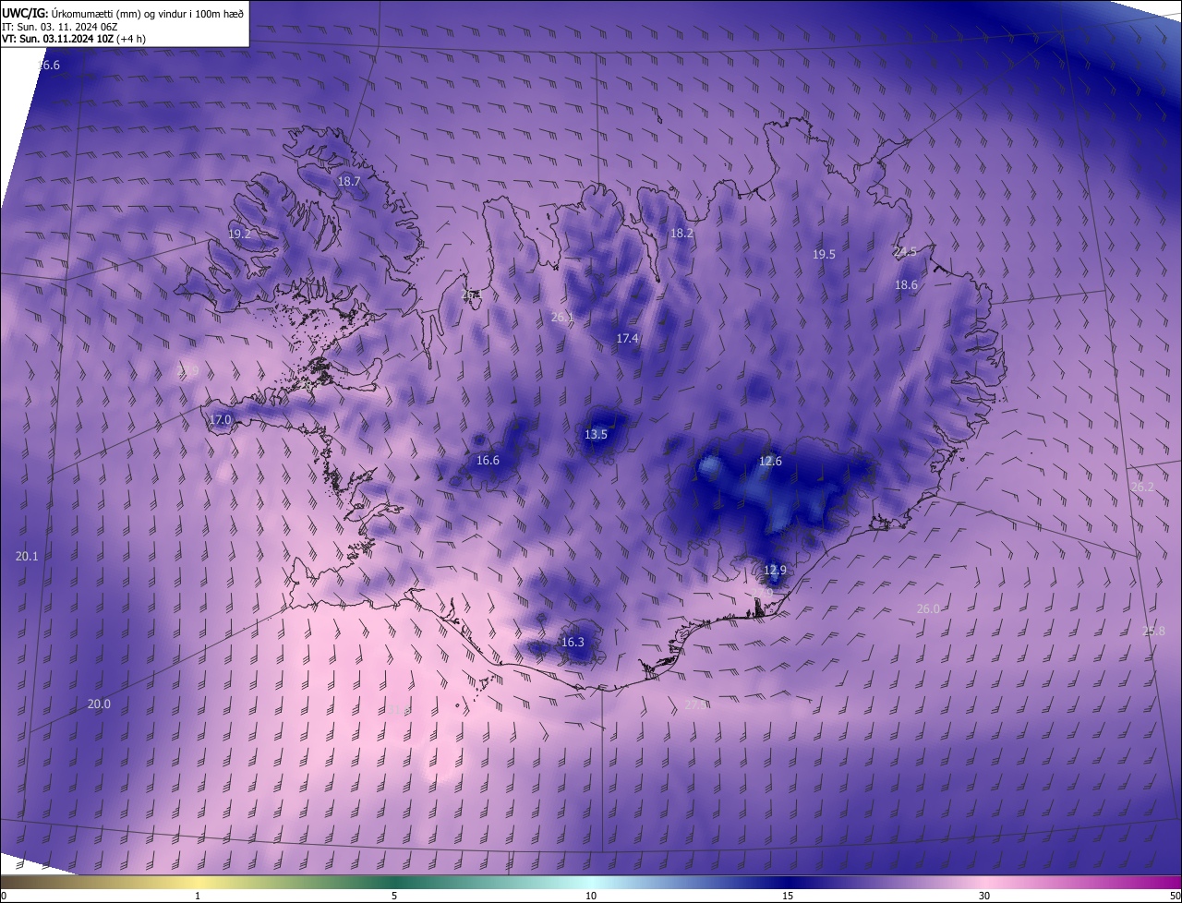
Task: Click the 50 tick on the color scale
Action: [x=1175, y=896]
